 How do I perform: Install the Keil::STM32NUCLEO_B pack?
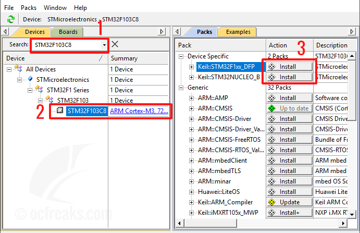click(290, 77)
